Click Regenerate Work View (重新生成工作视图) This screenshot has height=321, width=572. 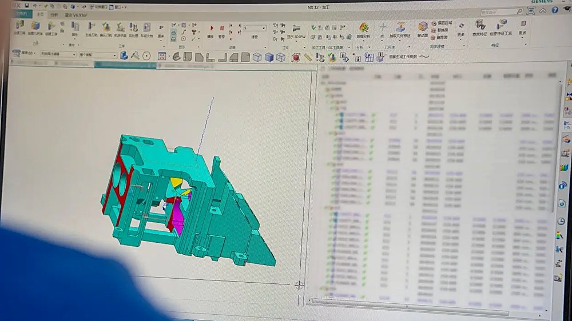[x=403, y=57]
